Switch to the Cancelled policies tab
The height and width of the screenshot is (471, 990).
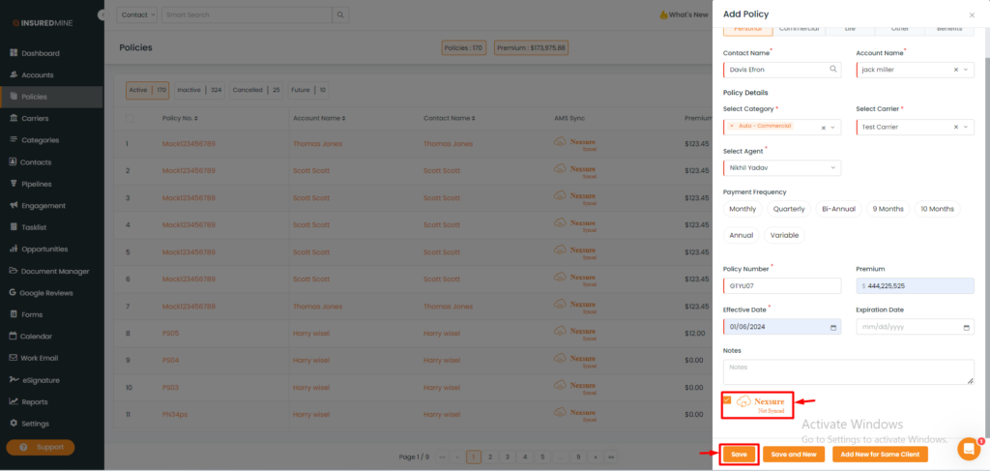pos(256,90)
